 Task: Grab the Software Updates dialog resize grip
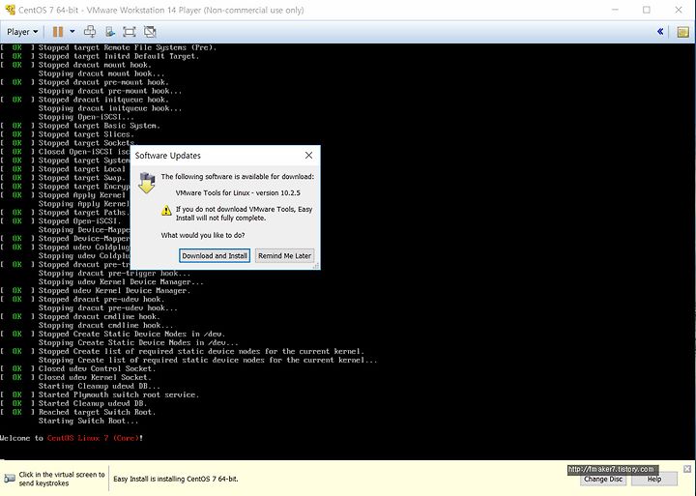coord(316,266)
